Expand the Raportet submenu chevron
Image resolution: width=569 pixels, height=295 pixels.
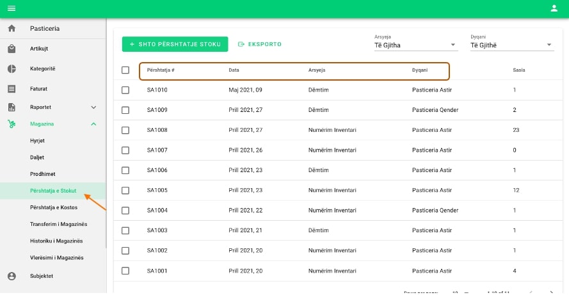pos(93,108)
